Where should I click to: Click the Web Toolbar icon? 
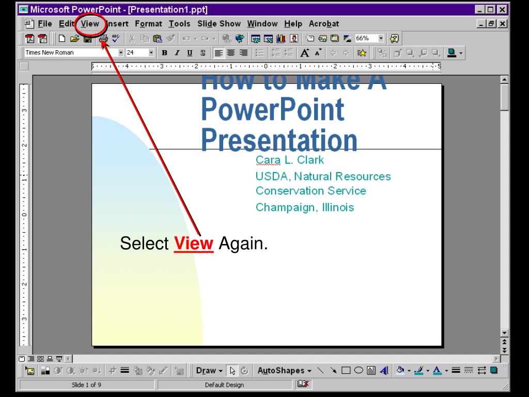click(x=240, y=38)
